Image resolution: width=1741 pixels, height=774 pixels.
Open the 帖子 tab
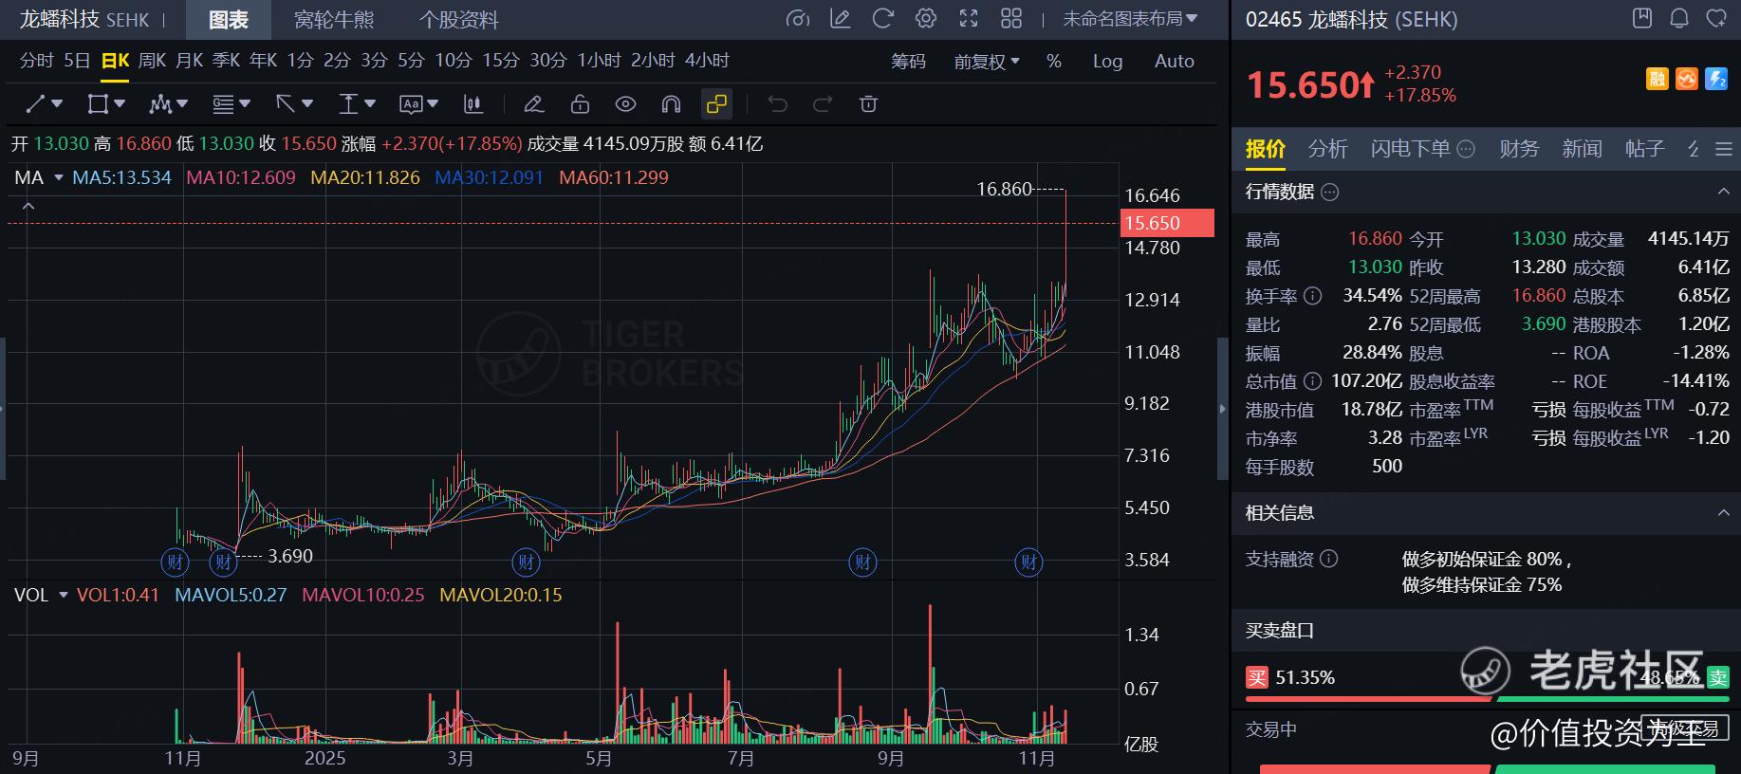(1644, 149)
